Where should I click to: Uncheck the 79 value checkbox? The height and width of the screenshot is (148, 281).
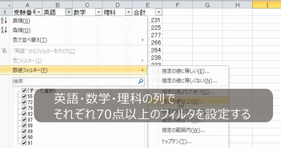click(24, 108)
